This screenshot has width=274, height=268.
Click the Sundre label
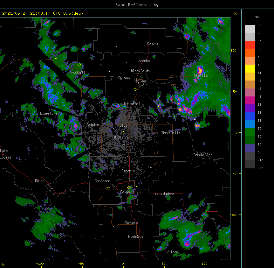click(93, 124)
